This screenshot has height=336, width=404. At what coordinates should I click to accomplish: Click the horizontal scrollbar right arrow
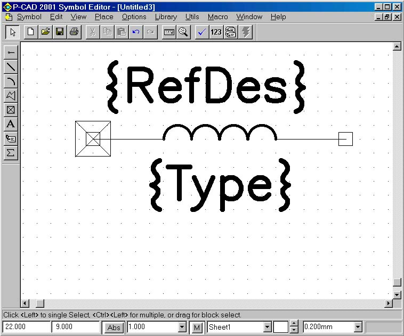389,304
